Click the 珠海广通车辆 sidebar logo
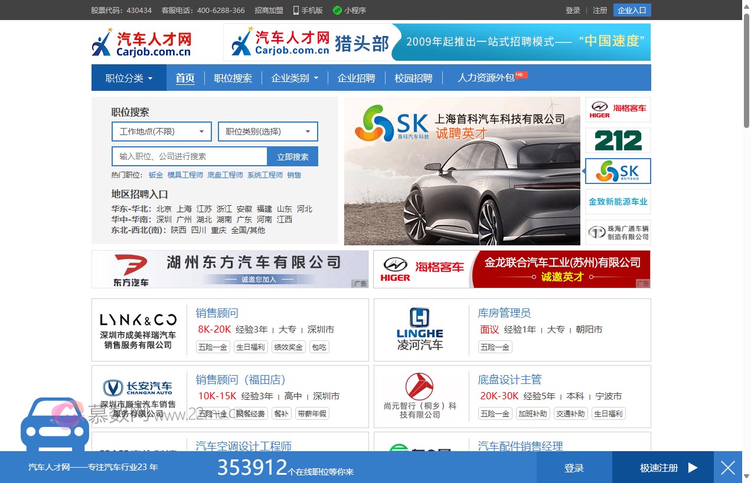 click(x=617, y=231)
